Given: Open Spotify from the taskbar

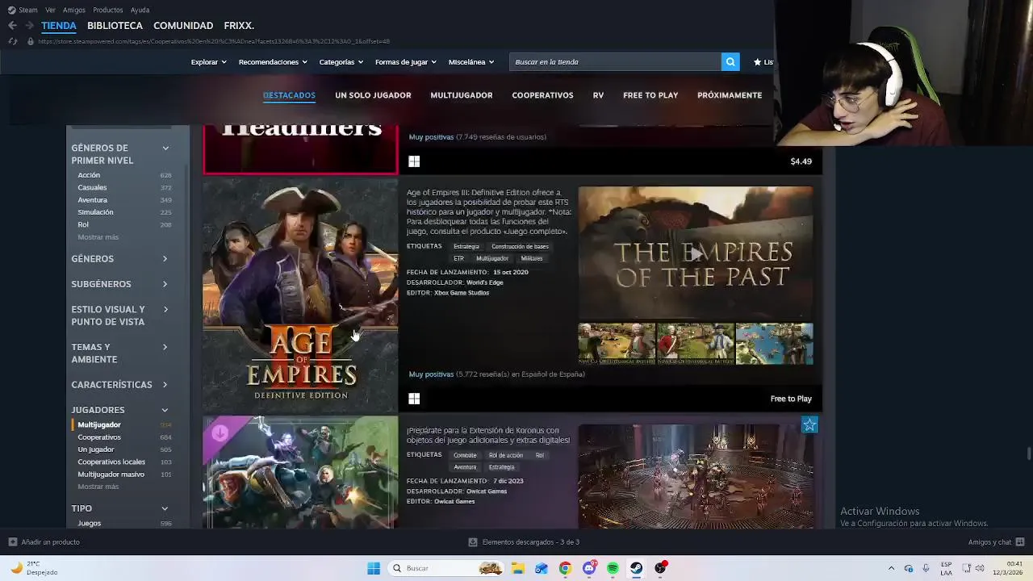Looking at the screenshot, I should 613,568.
